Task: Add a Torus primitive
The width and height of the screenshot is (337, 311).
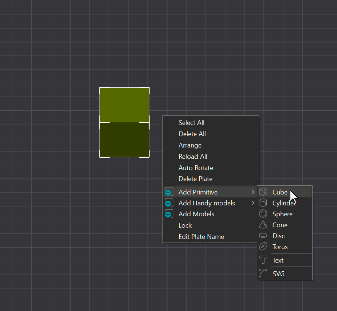Action: tap(285, 247)
